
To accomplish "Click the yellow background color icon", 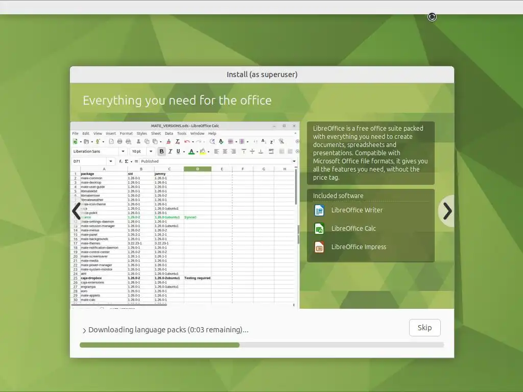I will (202, 152).
